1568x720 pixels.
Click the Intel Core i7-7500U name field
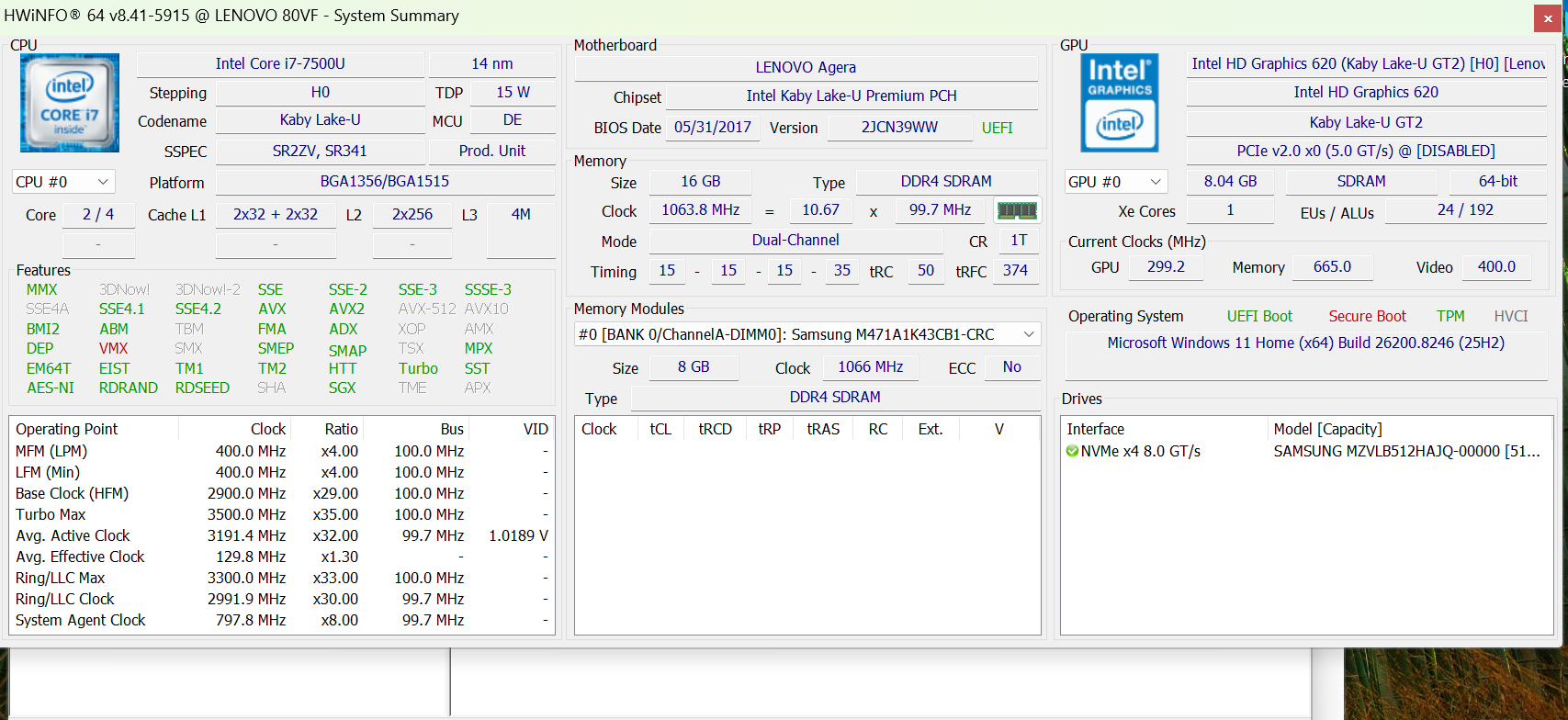(280, 63)
